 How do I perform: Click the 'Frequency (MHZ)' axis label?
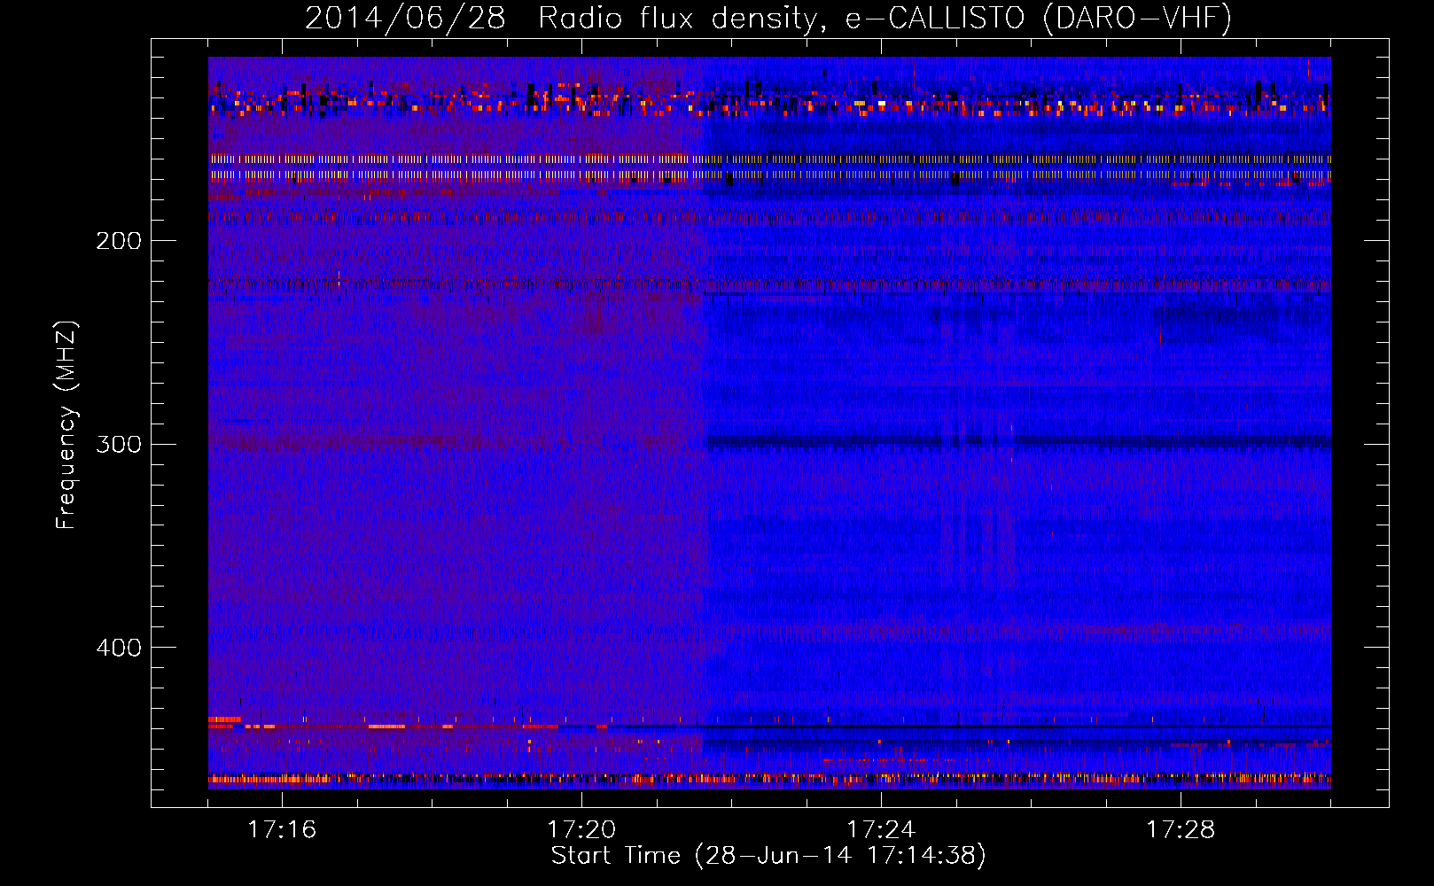click(x=66, y=425)
